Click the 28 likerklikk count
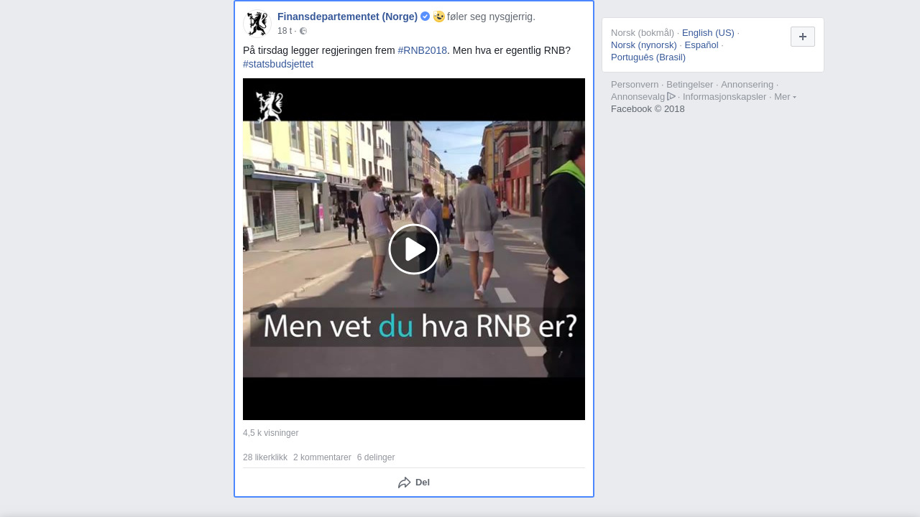 click(265, 457)
